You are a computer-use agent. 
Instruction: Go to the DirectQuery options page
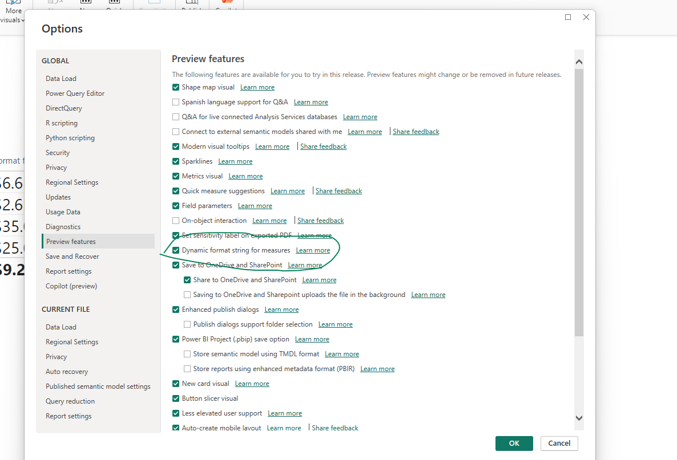coord(64,108)
